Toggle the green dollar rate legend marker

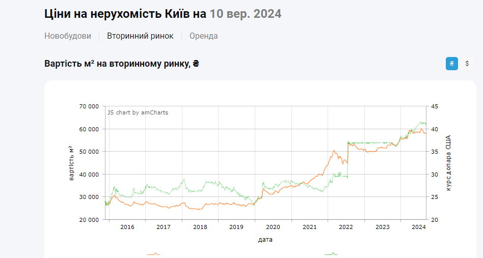coord(332,253)
